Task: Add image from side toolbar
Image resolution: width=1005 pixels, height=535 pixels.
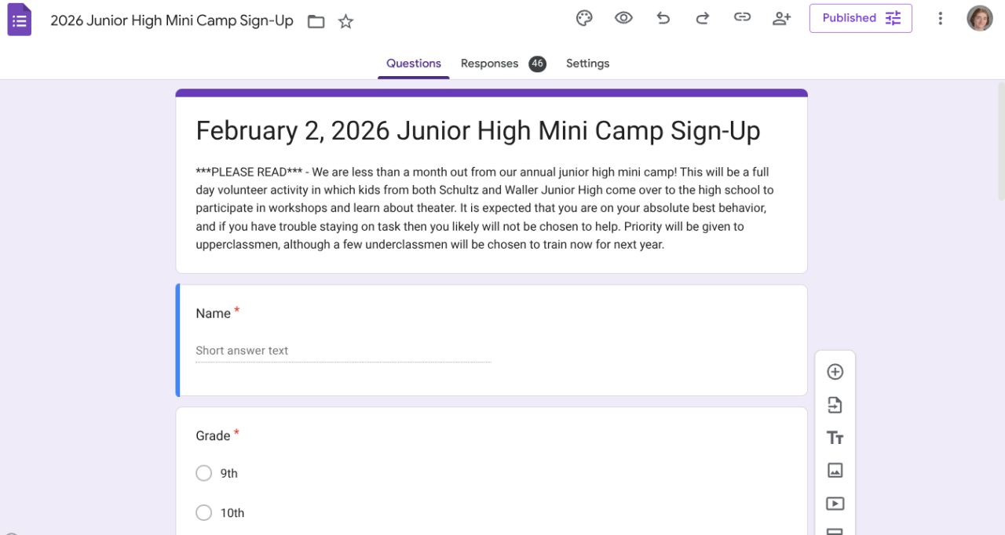Action: (835, 471)
